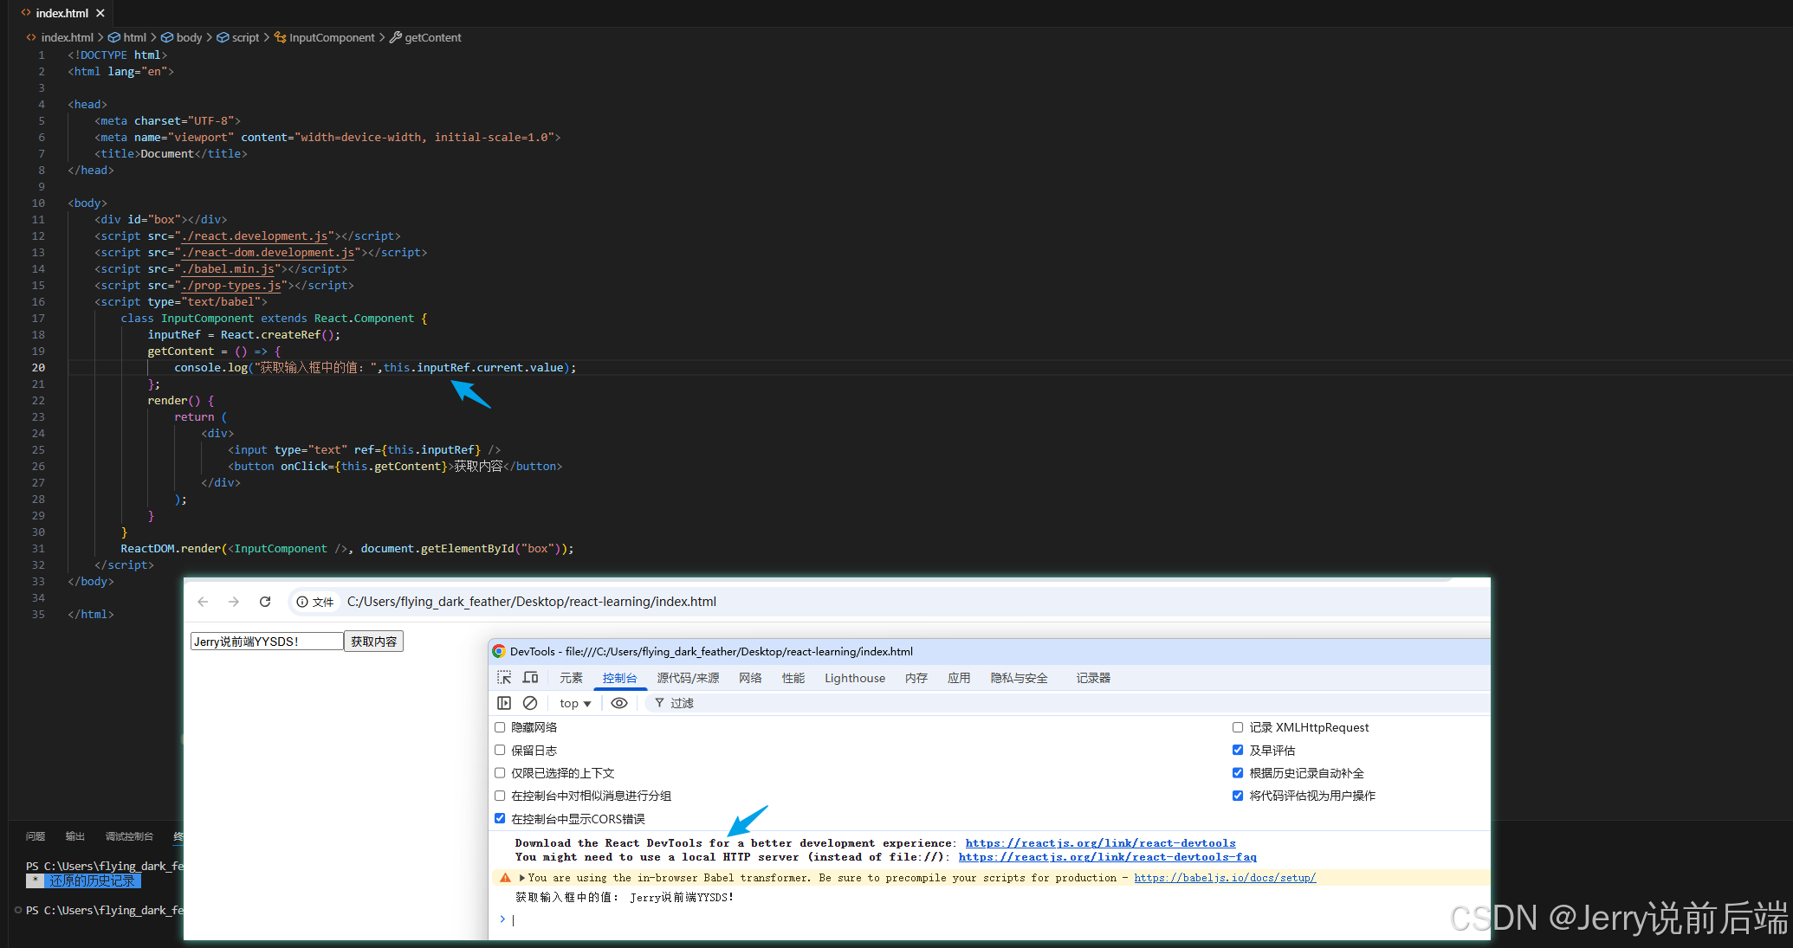Click the 获取内容 button on the page
The width and height of the screenshot is (1793, 948).
coord(373,642)
